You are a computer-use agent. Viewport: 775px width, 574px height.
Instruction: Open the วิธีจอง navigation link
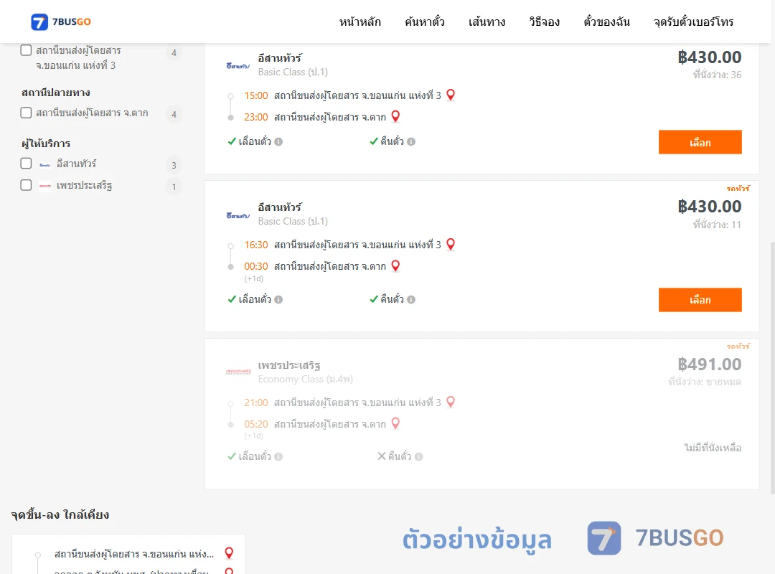544,22
